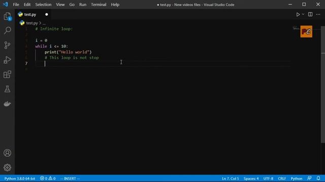Open the Extensions view
The height and width of the screenshot is (182, 325).
coord(7,74)
